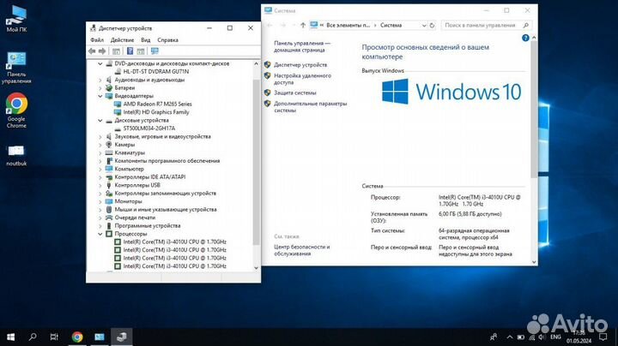Open Панель управления — домашняя страница link
Viewport: 618px width, 346px height.
pos(302,46)
